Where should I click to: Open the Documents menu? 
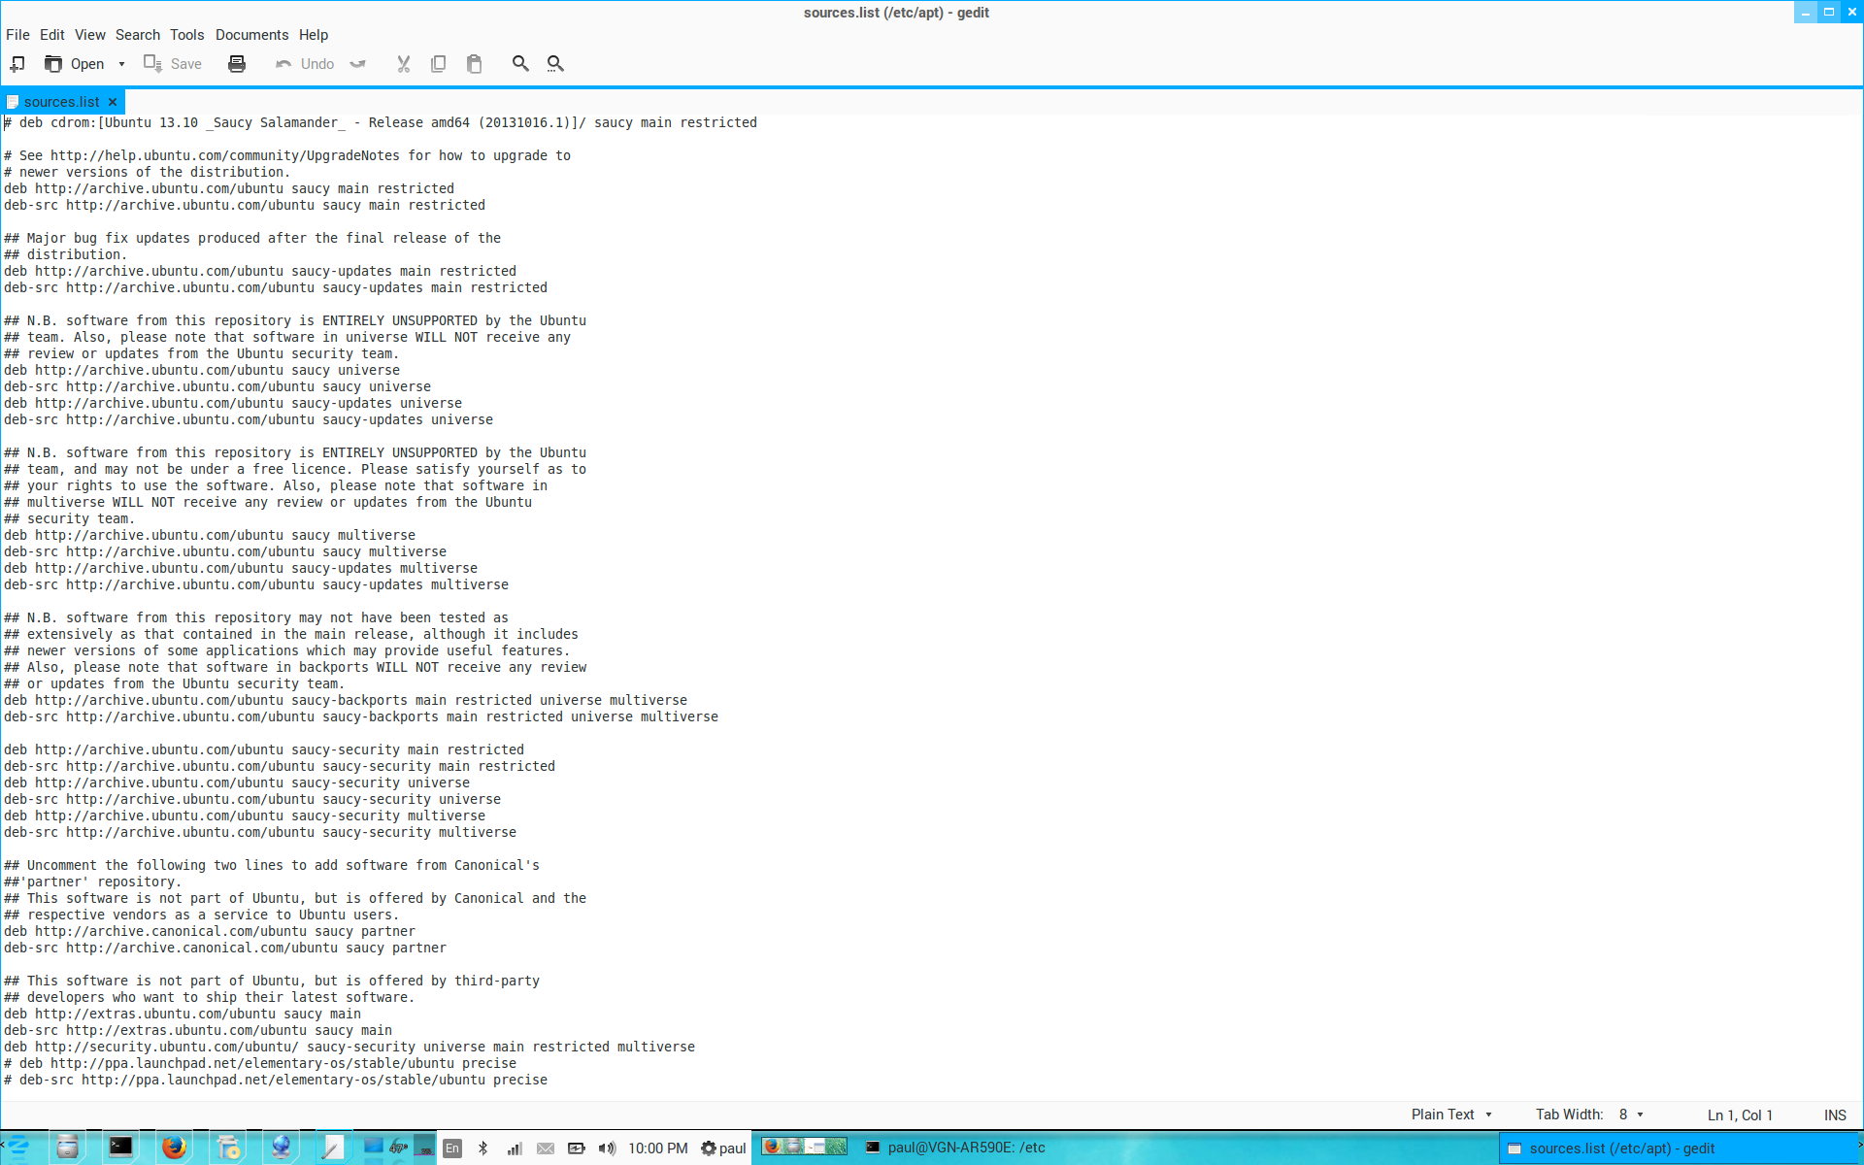pyautogui.click(x=251, y=35)
